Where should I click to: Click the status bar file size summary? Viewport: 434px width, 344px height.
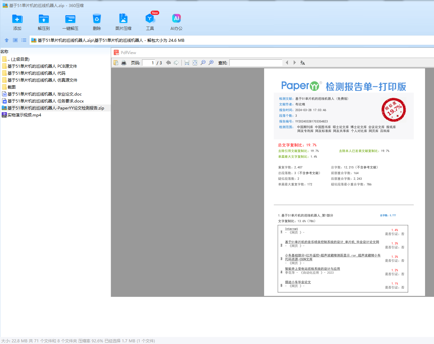[78, 341]
